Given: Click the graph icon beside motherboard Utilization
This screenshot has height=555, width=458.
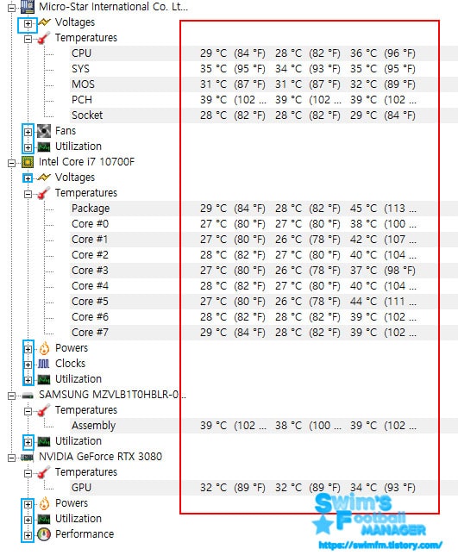Looking at the screenshot, I should point(44,147).
